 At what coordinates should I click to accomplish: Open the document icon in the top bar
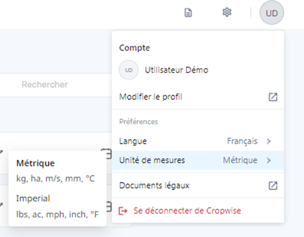pos(188,12)
